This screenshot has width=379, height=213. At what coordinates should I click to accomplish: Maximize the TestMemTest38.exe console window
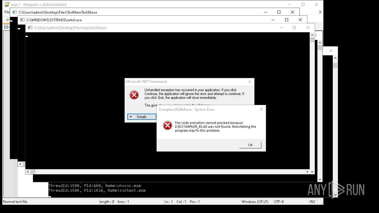(x=279, y=12)
